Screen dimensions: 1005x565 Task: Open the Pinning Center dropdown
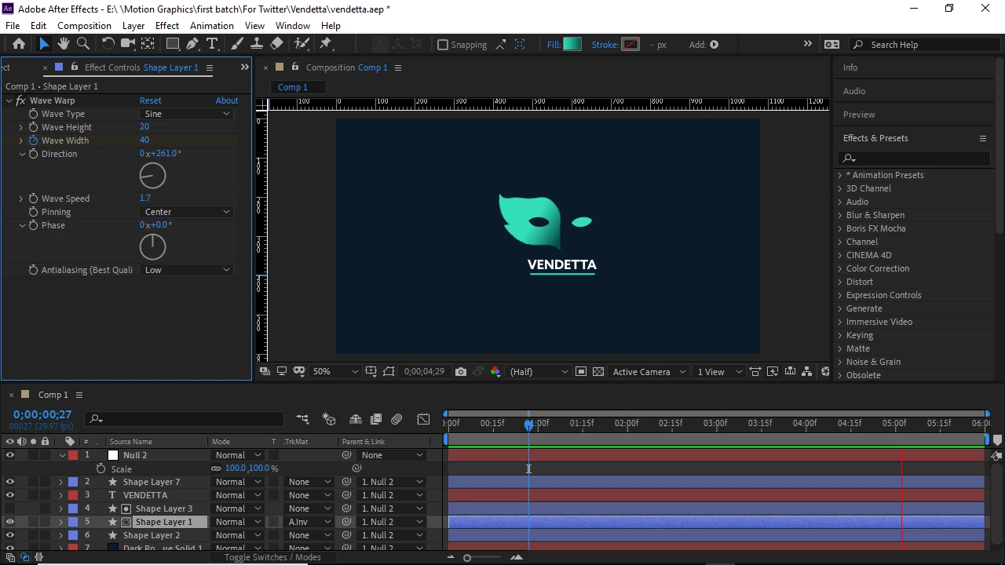coord(186,212)
